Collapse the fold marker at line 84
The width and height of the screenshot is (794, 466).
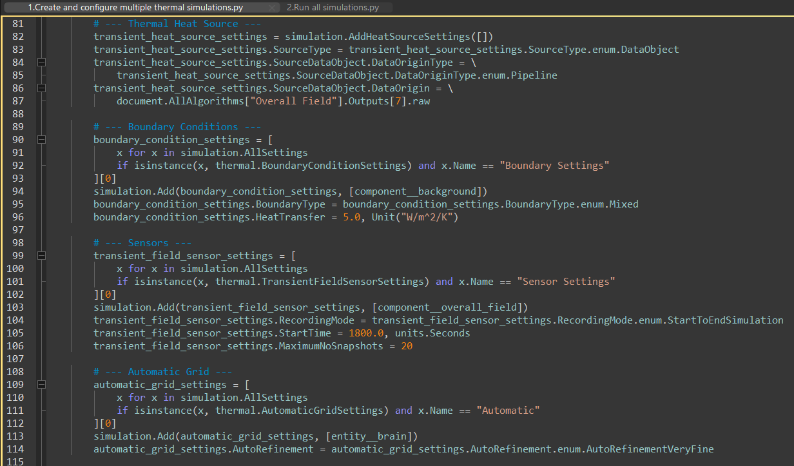tap(42, 63)
